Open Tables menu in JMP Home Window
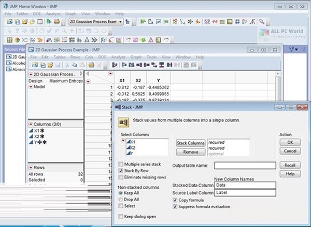The width and height of the screenshot is (311, 227). (22, 13)
